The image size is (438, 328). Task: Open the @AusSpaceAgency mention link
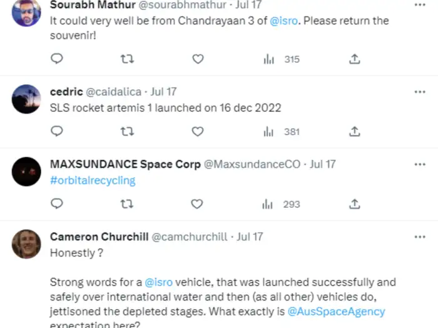[336, 311]
